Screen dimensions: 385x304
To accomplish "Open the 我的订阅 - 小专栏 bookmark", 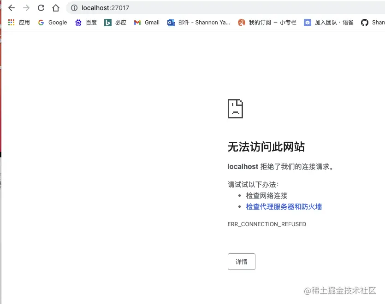I will click(266, 22).
